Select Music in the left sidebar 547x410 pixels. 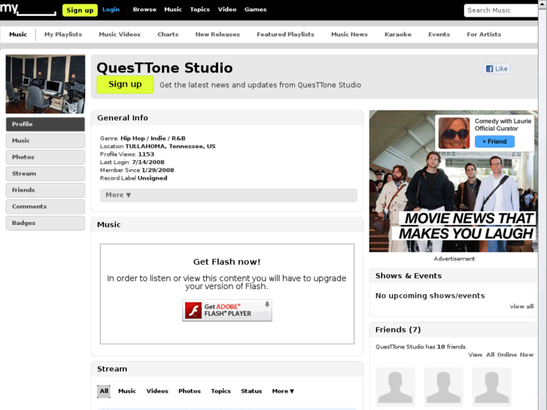pyautogui.click(x=45, y=141)
